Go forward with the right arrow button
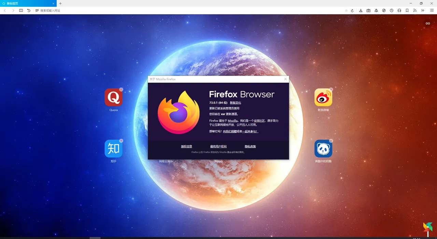 point(13,11)
